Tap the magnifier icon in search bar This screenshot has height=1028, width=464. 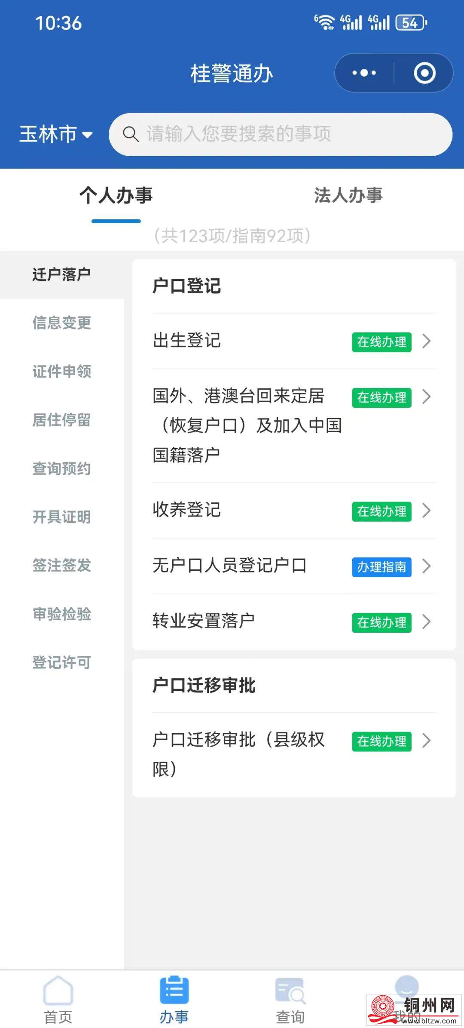[131, 134]
